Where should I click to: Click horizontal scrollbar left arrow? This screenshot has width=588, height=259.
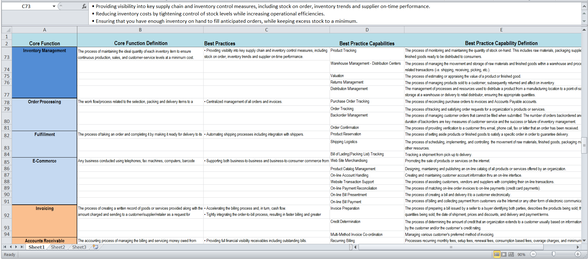pyautogui.click(x=355, y=247)
